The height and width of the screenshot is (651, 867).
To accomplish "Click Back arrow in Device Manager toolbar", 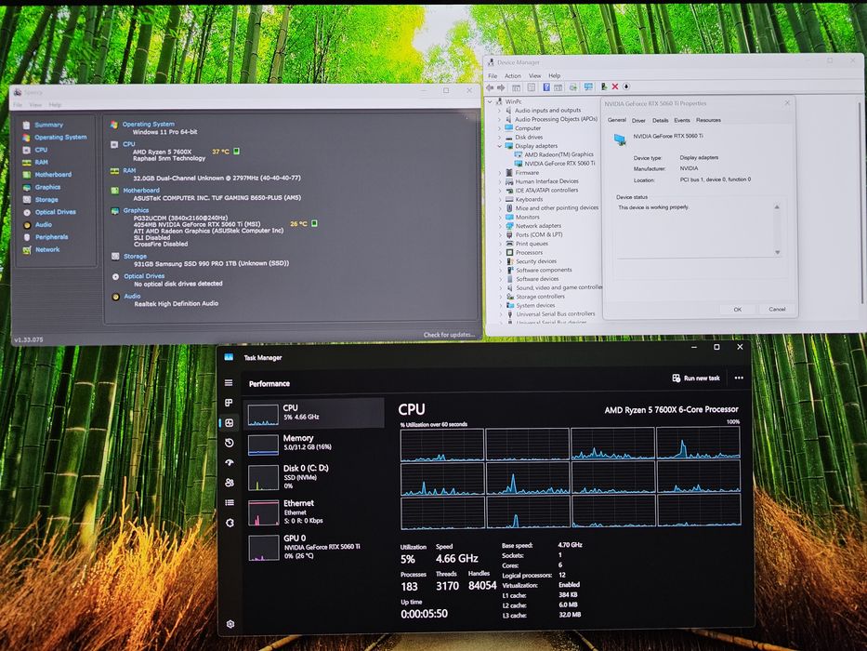I will point(490,87).
